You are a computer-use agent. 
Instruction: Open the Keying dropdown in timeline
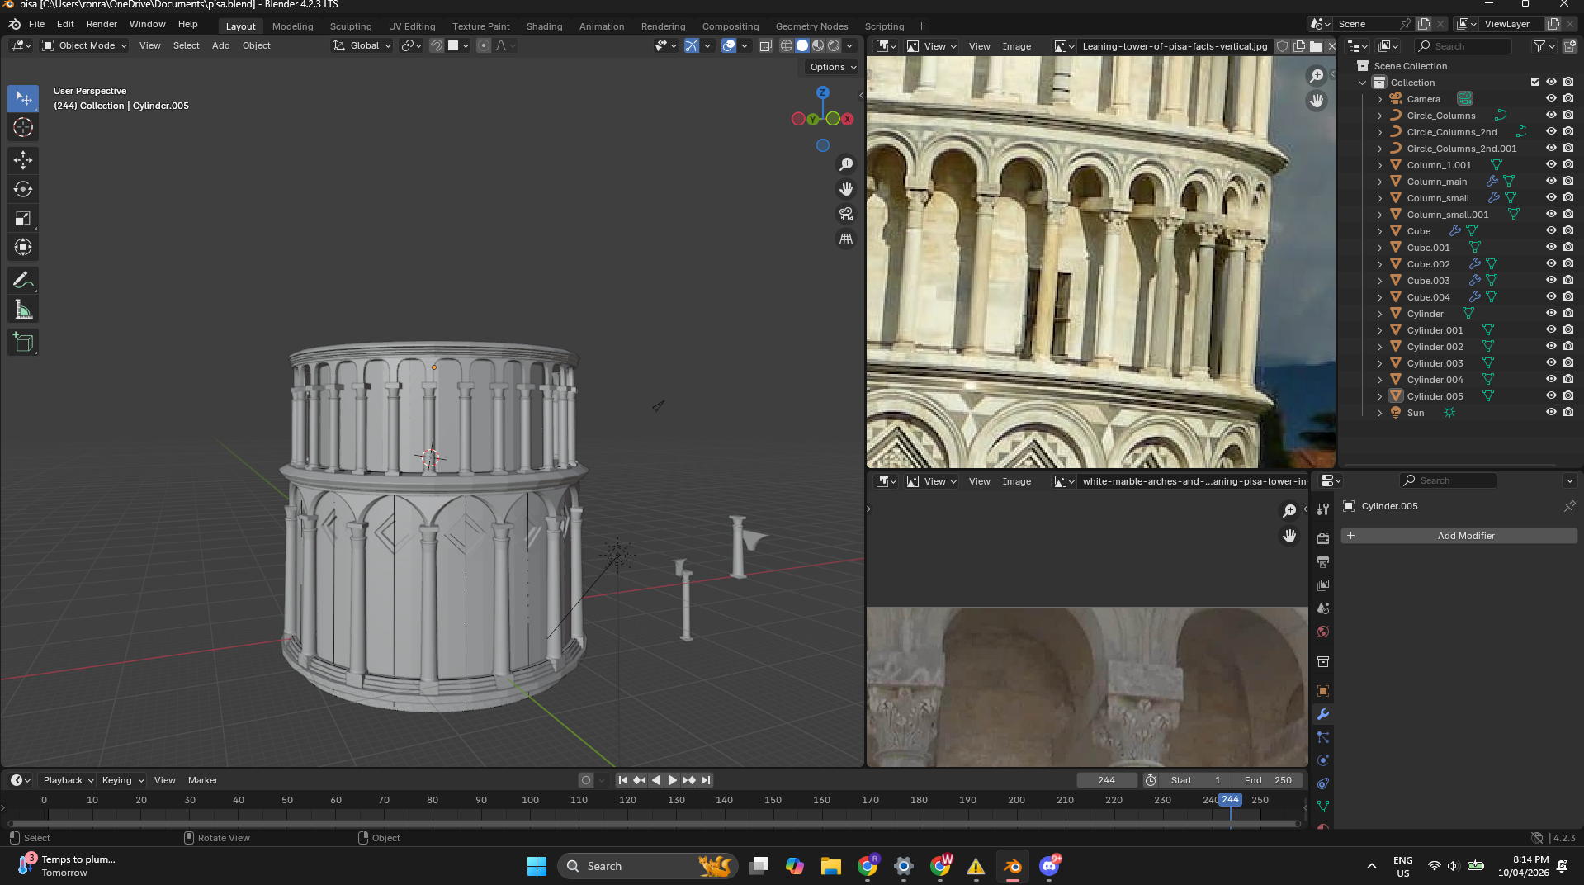123,780
